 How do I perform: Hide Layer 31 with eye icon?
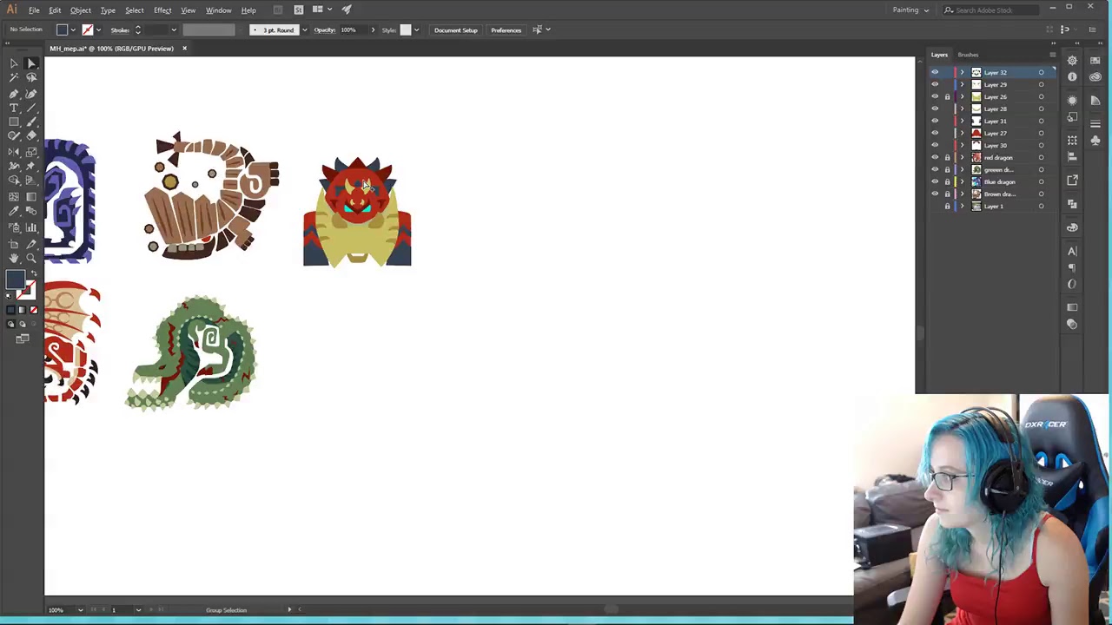[x=935, y=121]
